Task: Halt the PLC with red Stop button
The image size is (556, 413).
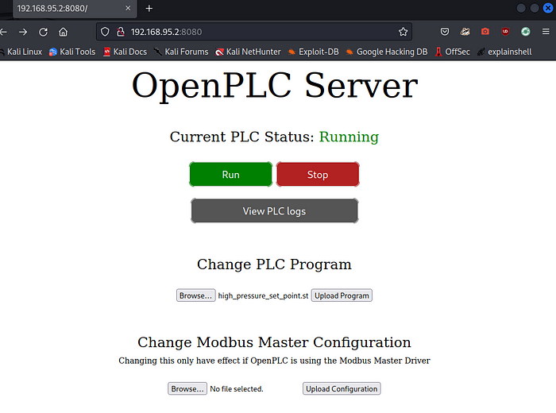Action: pos(318,175)
